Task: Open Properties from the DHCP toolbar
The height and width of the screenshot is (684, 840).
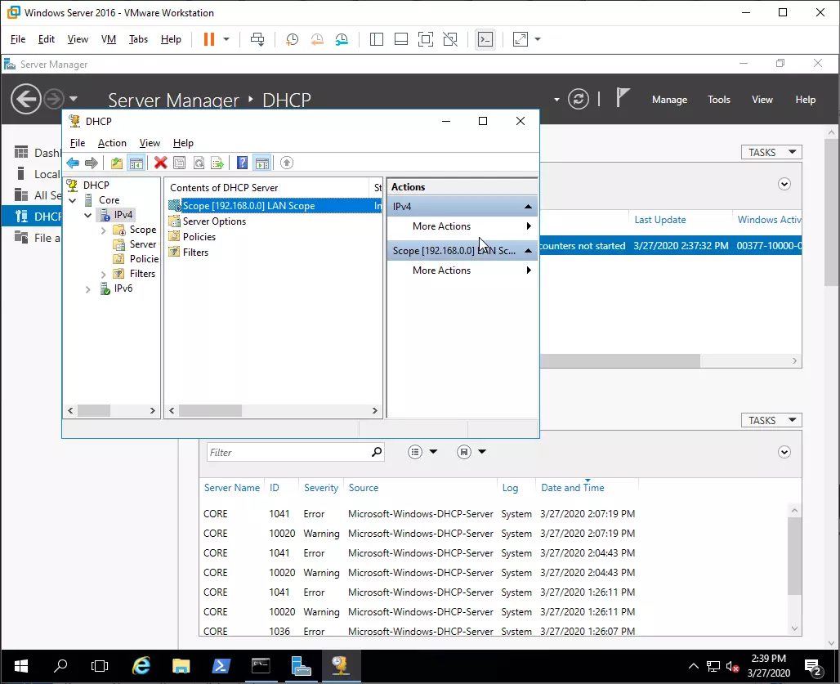Action: coord(180,163)
